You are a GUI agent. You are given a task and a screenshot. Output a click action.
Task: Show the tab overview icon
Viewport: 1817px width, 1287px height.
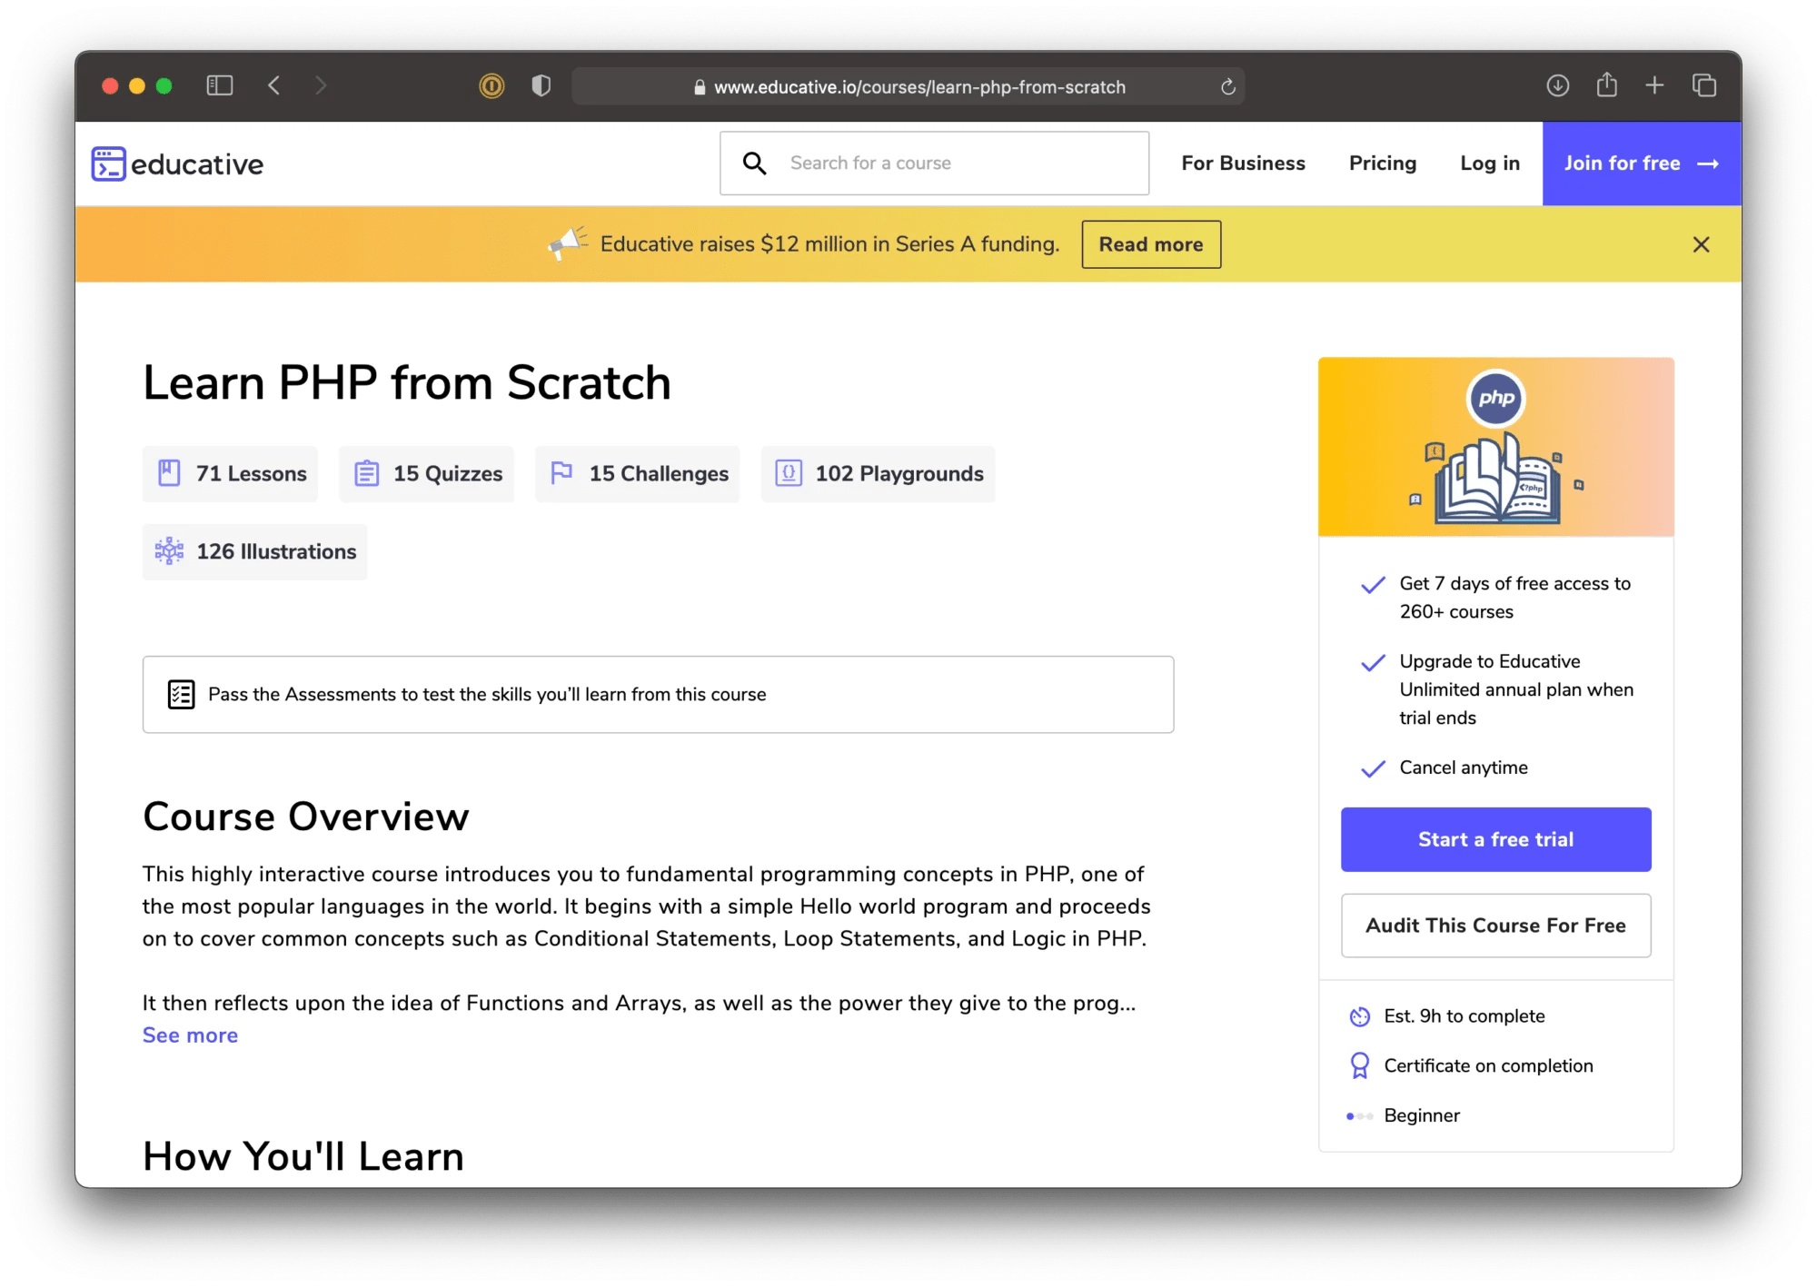pyautogui.click(x=1704, y=86)
